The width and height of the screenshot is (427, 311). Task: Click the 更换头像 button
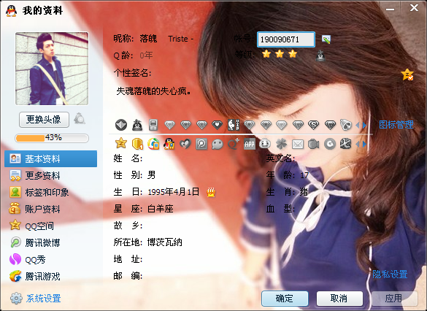pyautogui.click(x=44, y=119)
